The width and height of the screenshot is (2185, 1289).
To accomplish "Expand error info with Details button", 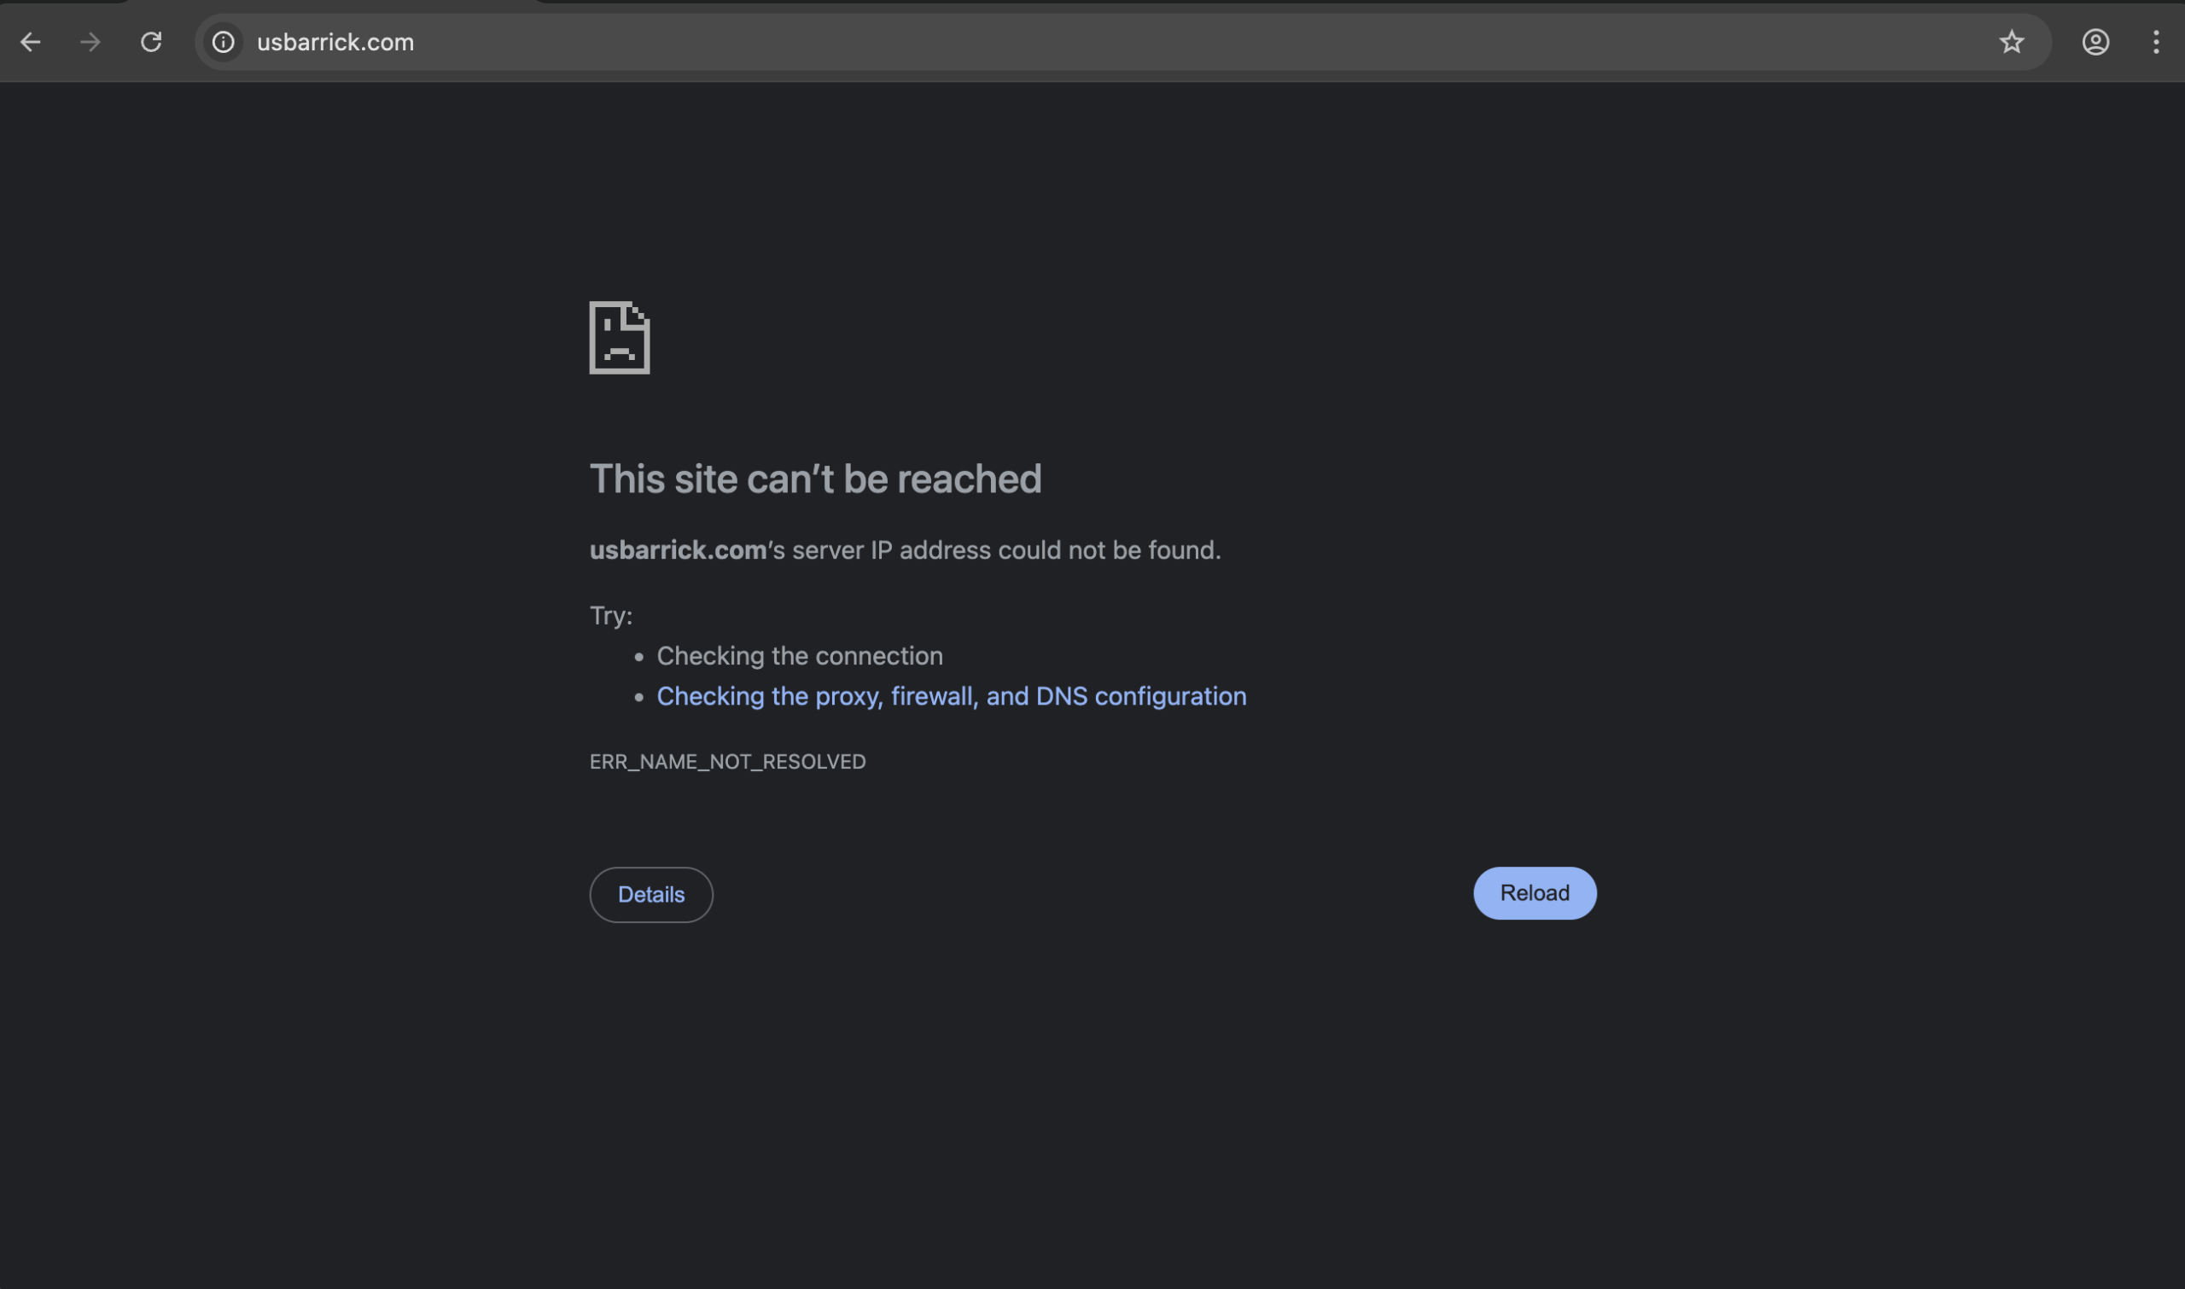I will 650,894.
